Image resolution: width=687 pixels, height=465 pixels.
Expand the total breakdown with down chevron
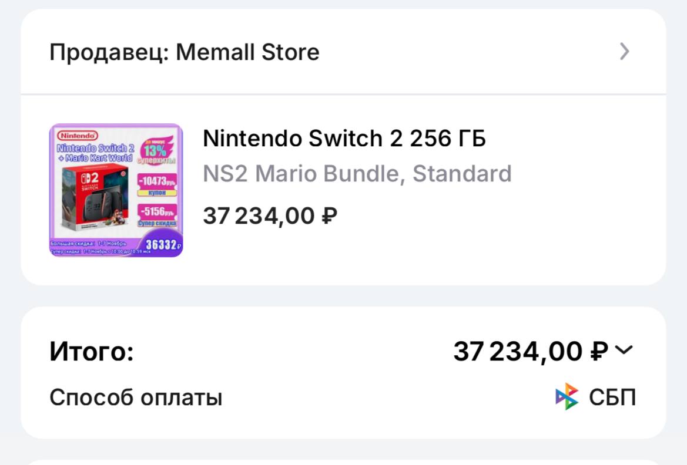point(624,351)
